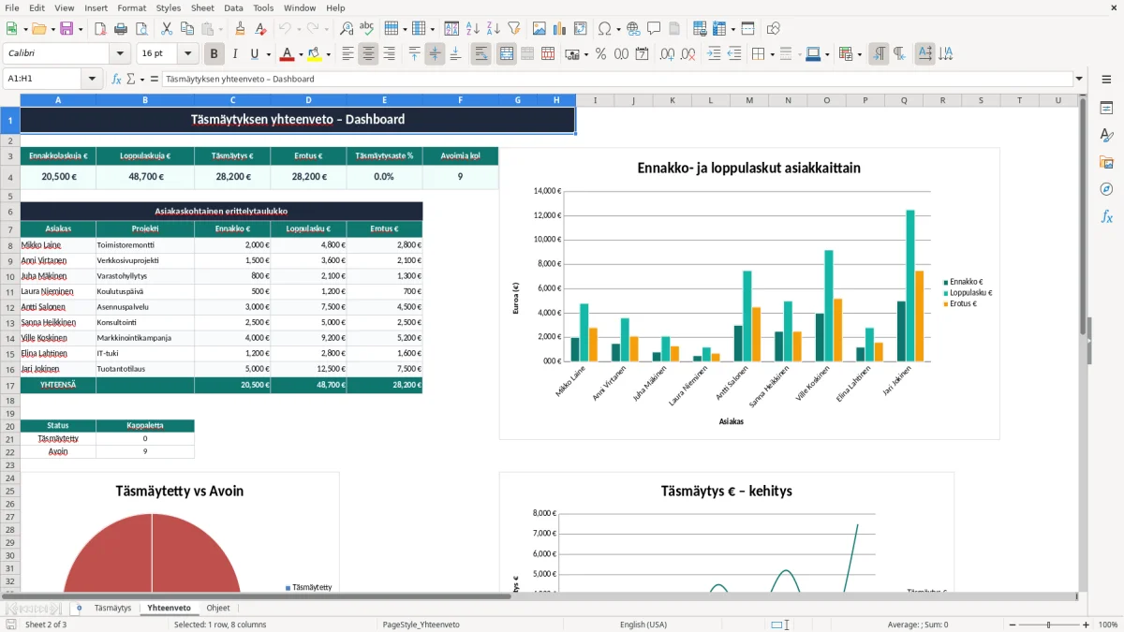
Task: Toggle Align Right
Action: pos(389,54)
